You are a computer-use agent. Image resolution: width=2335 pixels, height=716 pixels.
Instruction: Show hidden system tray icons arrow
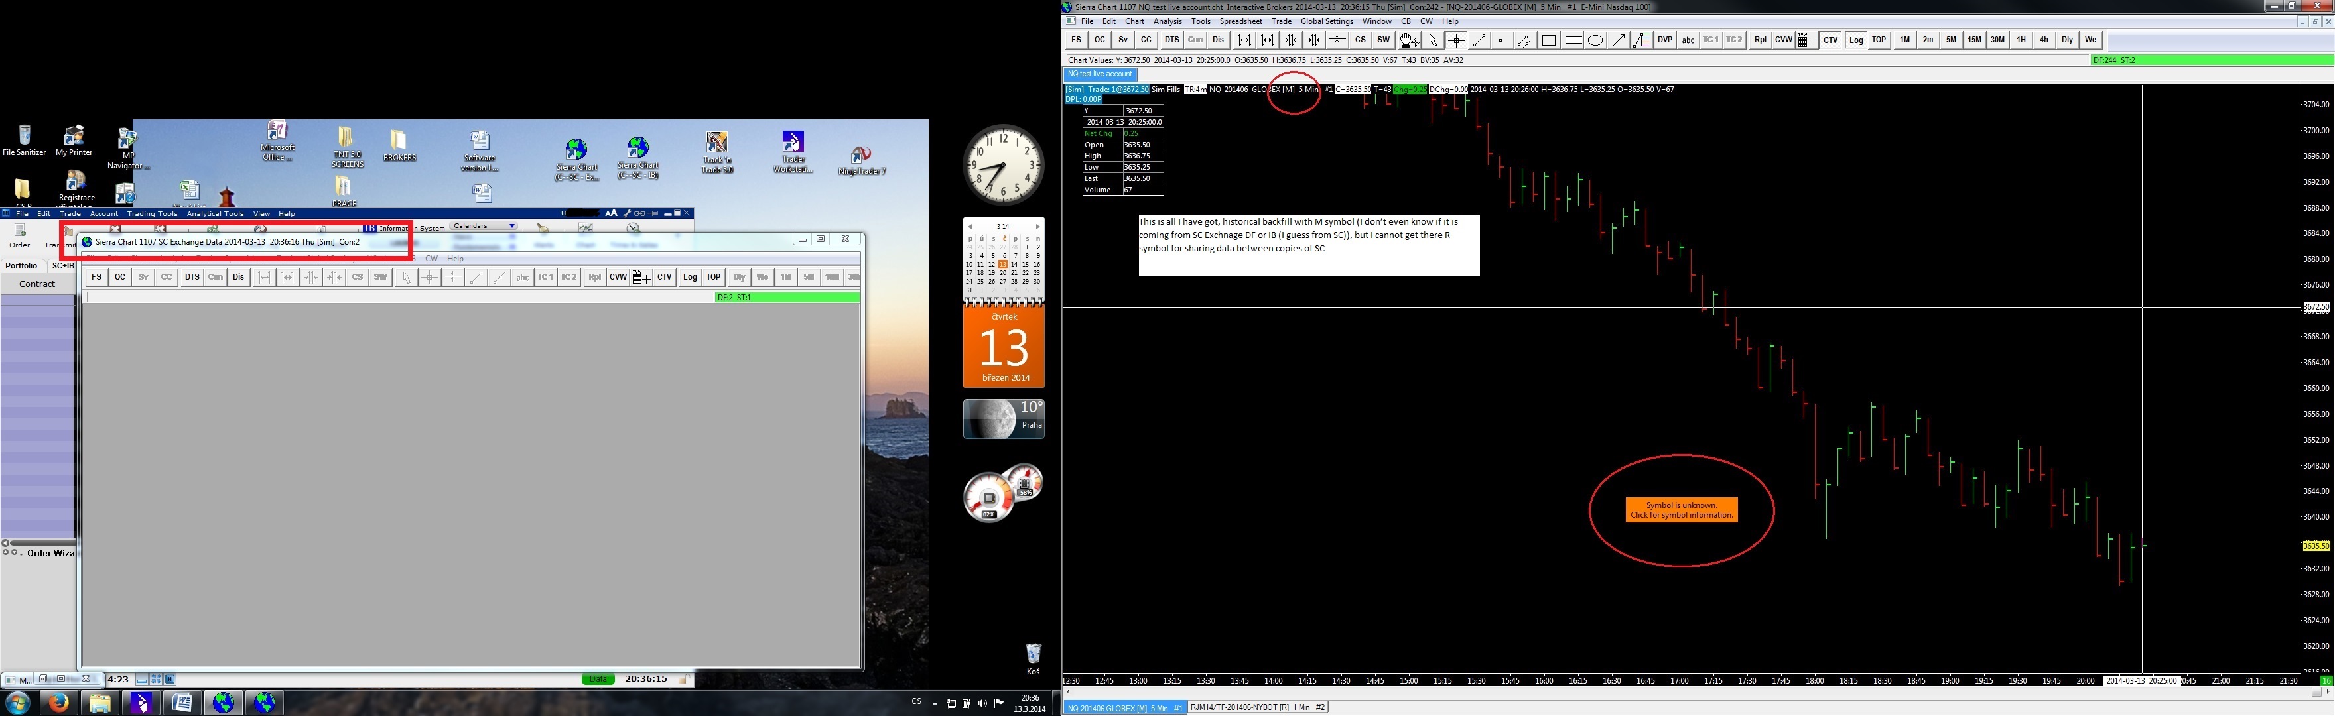[x=935, y=703]
